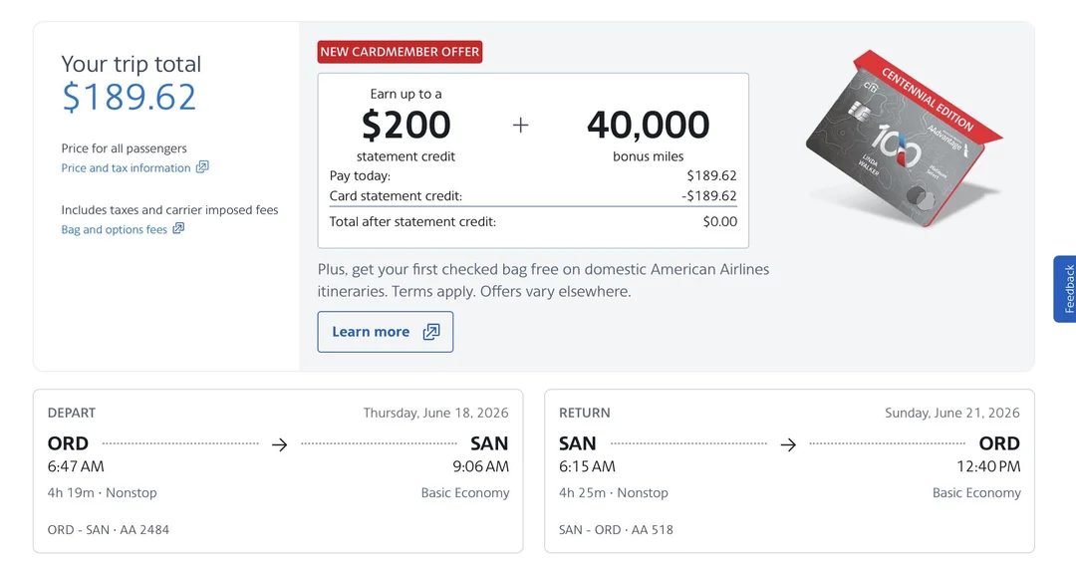The width and height of the screenshot is (1076, 569).
Task: Click the plus sign between $200 and 40,000
Action: click(520, 125)
